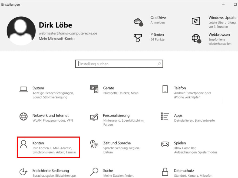Open the Spielen category title
Image resolution: width=238 pixels, height=178 pixels.
point(180,143)
